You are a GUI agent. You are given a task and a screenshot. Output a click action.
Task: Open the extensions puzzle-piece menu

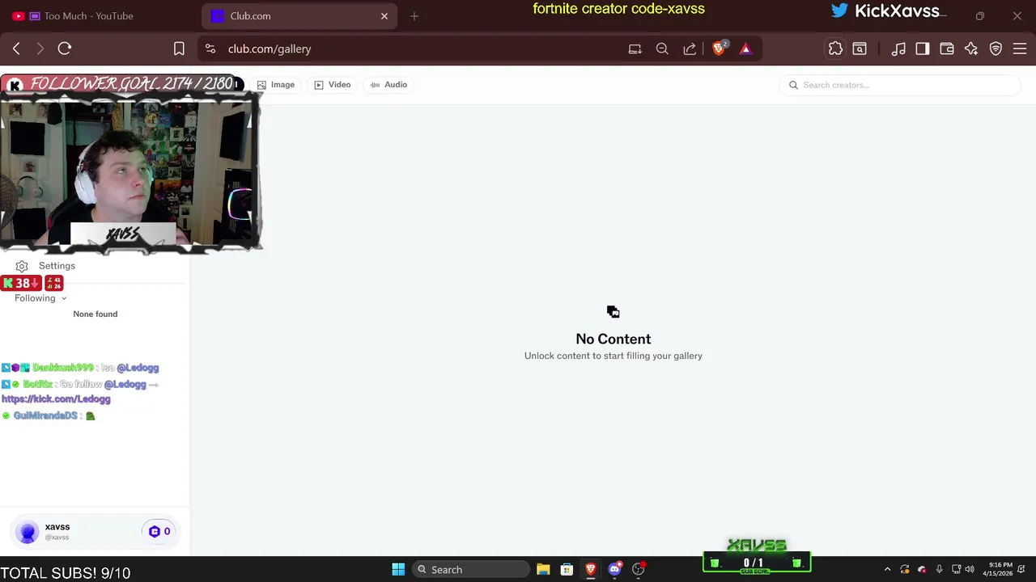click(x=835, y=48)
